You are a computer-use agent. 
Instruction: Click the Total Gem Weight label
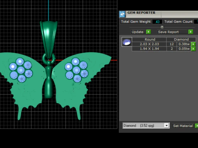(x=136, y=22)
